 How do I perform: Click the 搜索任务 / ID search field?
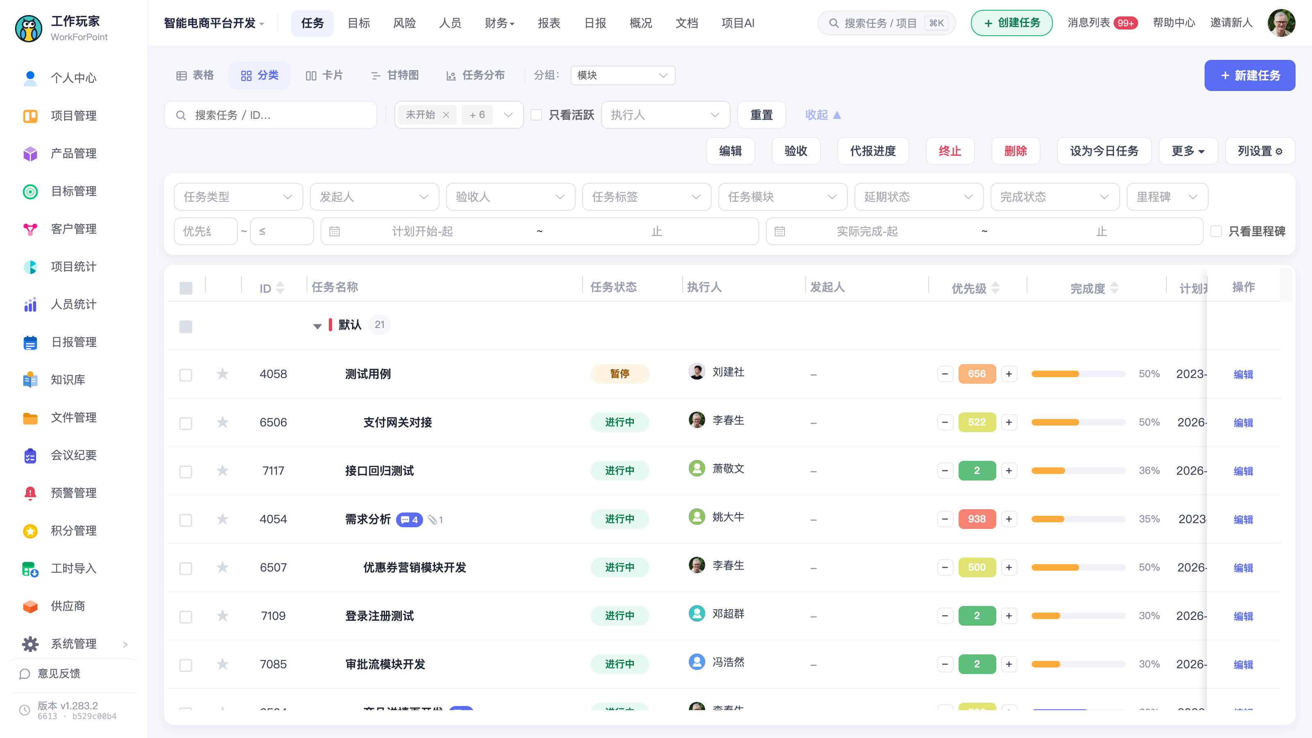[x=270, y=115]
